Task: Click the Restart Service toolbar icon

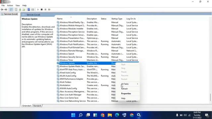Action: coord(49,10)
